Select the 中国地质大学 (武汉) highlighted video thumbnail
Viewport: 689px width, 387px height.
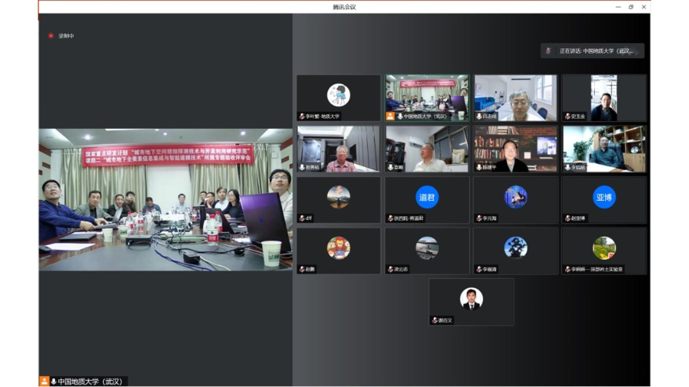(427, 98)
